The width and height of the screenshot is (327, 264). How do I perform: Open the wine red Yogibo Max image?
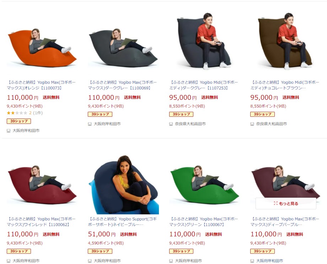click(x=42, y=180)
